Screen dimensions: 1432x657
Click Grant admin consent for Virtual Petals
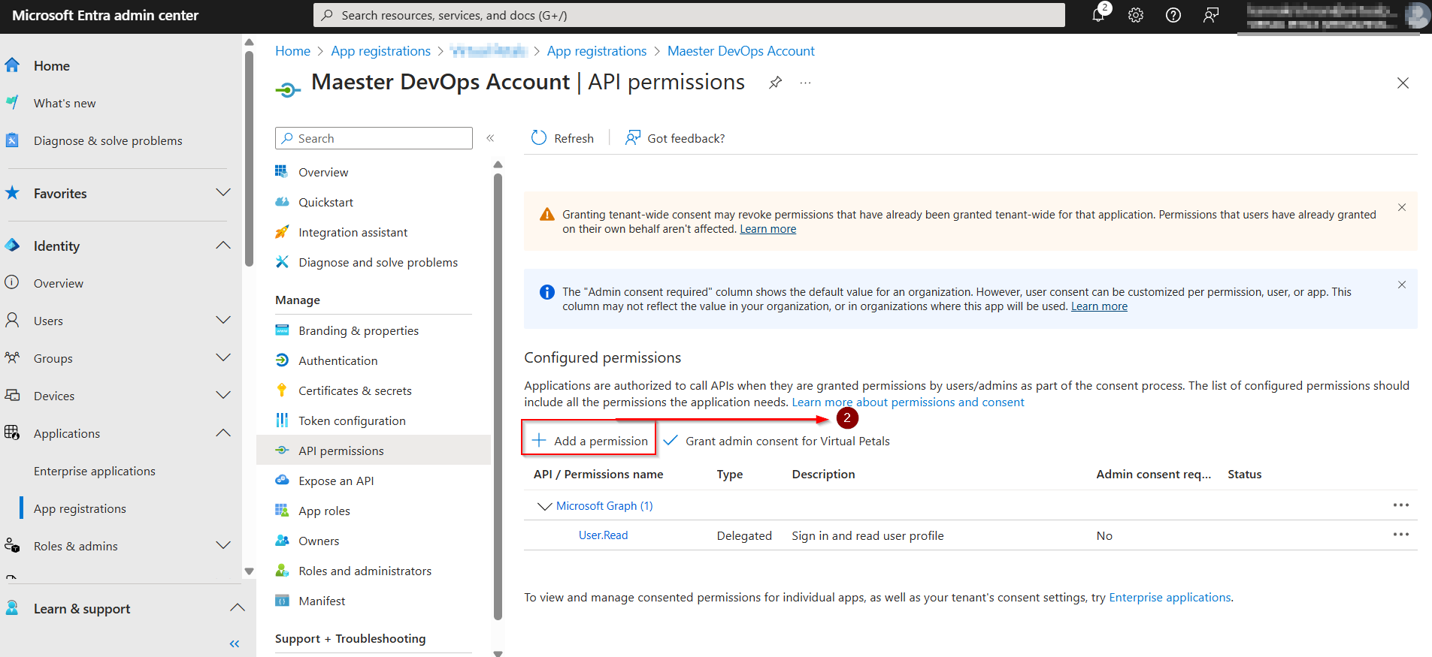(777, 441)
